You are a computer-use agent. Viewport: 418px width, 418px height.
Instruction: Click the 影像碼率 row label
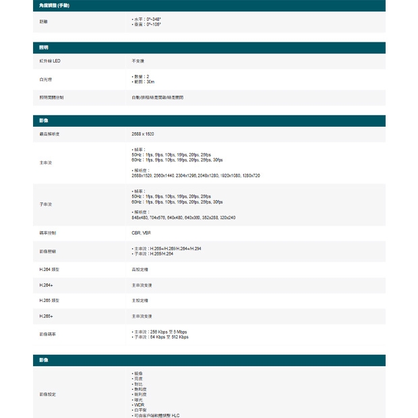47,334
